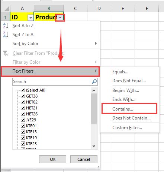Uncheck the (Select All) checkbox
This screenshot has width=164, height=172.
[23, 90]
